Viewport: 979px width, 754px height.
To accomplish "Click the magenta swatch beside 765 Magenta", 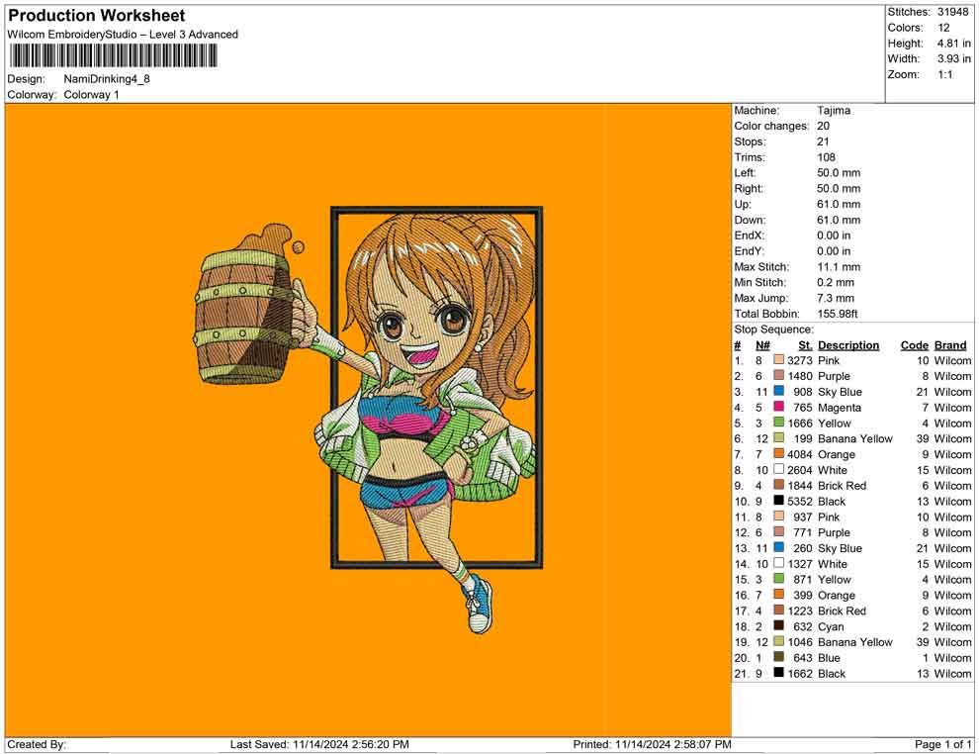I will 778,407.
